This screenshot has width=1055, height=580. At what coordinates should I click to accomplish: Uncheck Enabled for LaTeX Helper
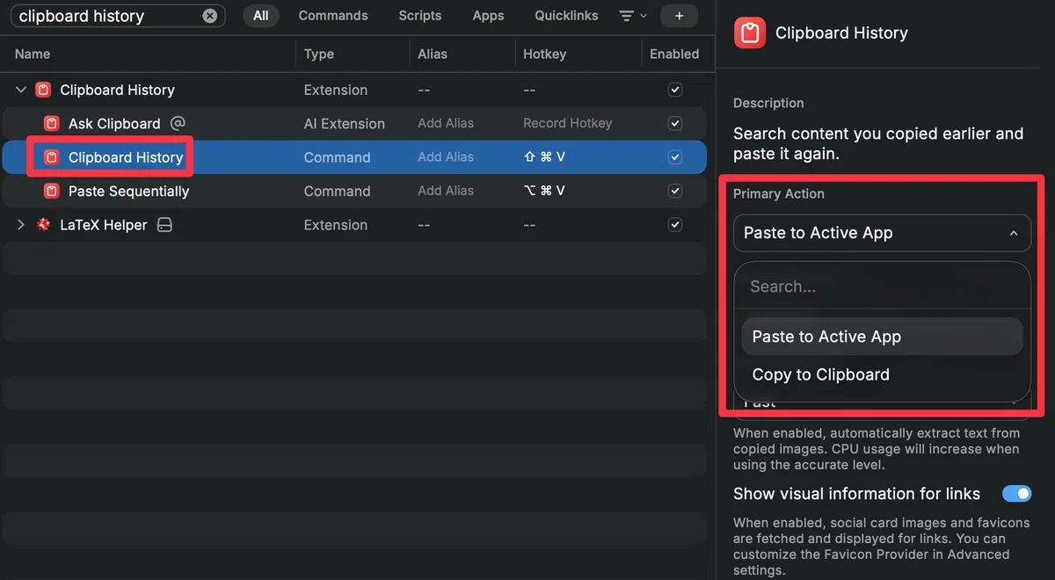(675, 225)
